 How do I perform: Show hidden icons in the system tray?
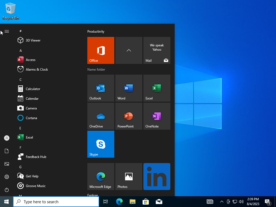click(222, 201)
